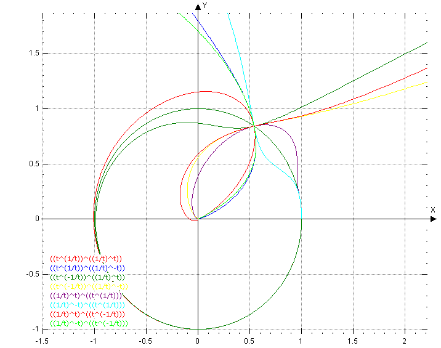Click the red legend entry ((t^(1/t))^((1/t)^t))
The image size is (441, 348).
86,259
